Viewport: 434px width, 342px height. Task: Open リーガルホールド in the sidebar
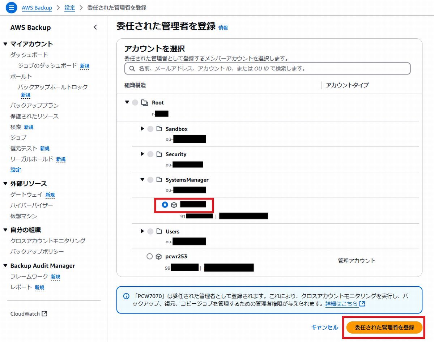pos(32,159)
